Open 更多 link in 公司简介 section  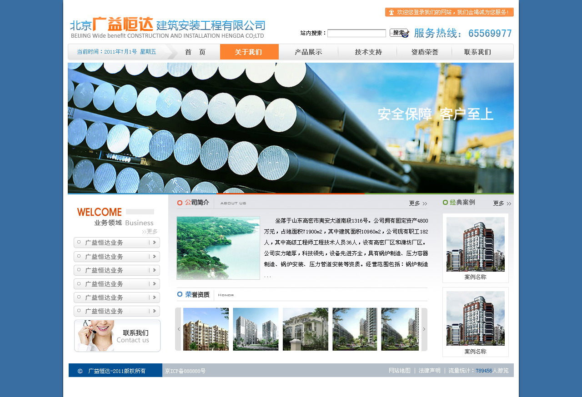(x=418, y=203)
